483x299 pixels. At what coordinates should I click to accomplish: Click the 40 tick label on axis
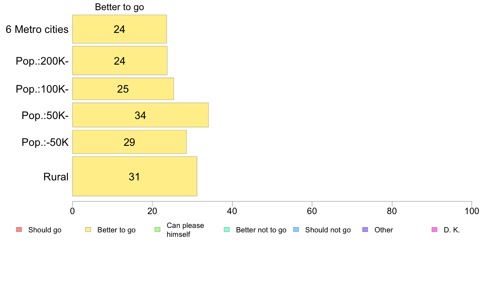coord(232,211)
